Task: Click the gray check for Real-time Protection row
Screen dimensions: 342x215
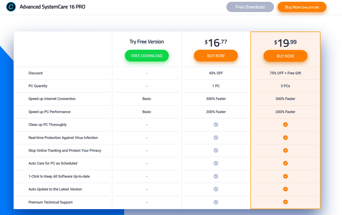Action: [x=216, y=138]
